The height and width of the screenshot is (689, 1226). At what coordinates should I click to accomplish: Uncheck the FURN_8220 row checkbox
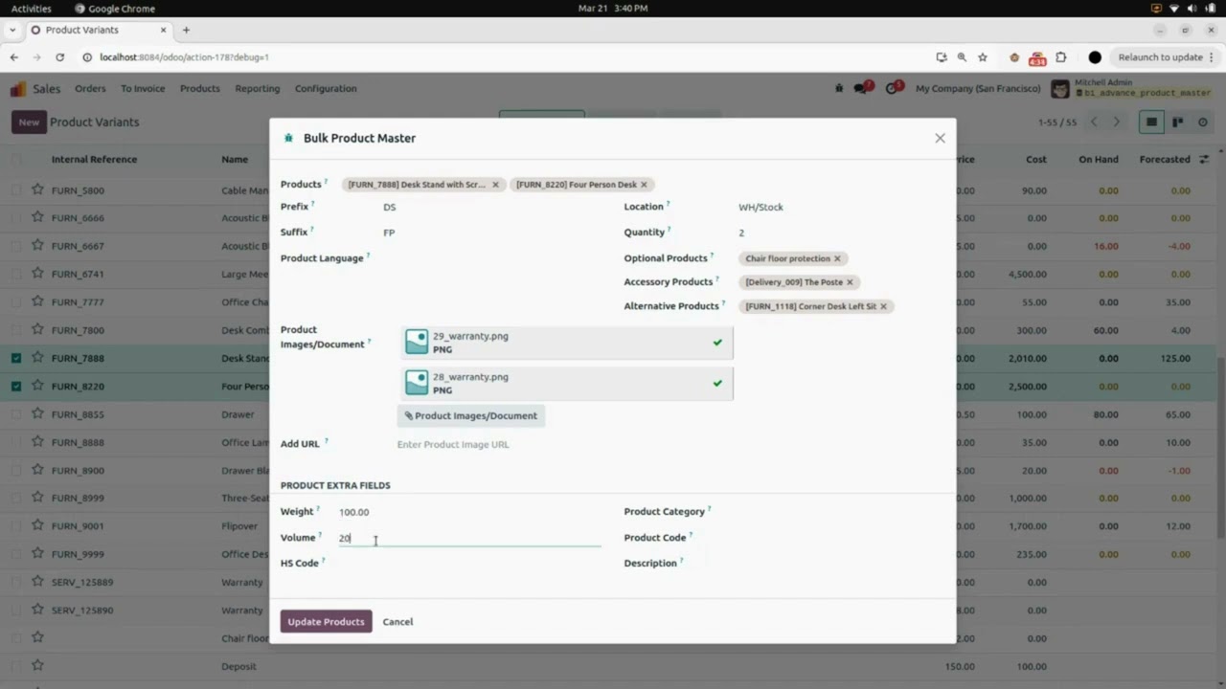pyautogui.click(x=16, y=387)
